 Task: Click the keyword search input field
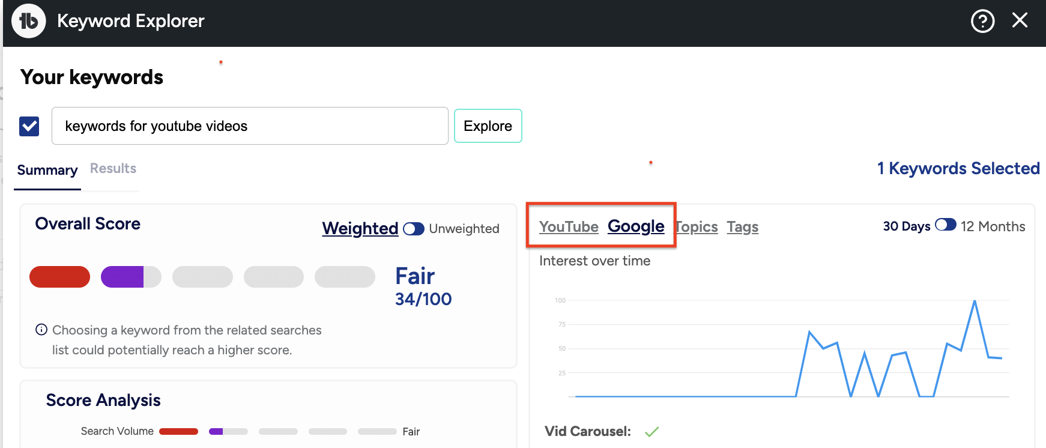pyautogui.click(x=250, y=126)
